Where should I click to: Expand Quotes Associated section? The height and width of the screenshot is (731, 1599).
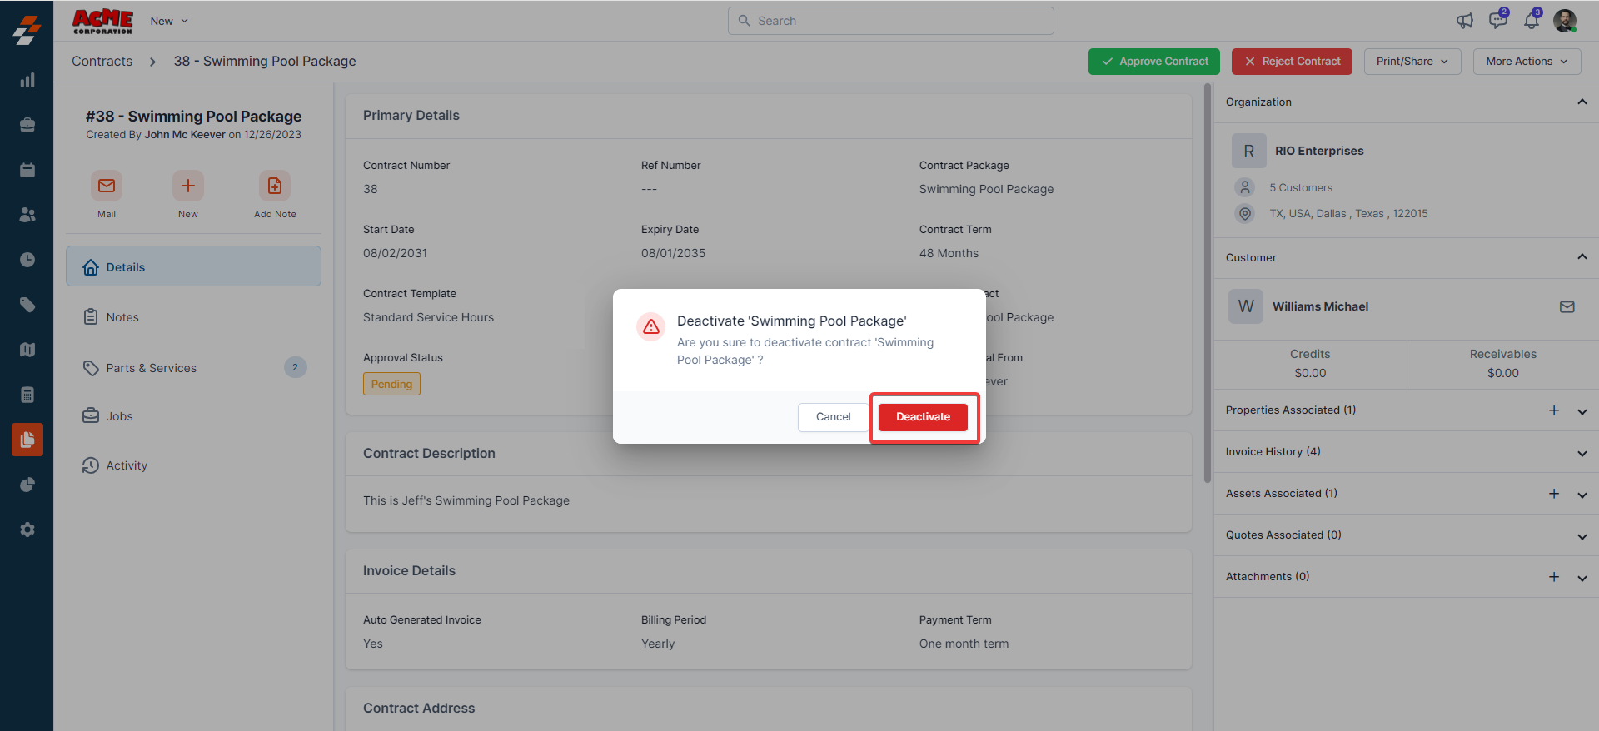1582,536
